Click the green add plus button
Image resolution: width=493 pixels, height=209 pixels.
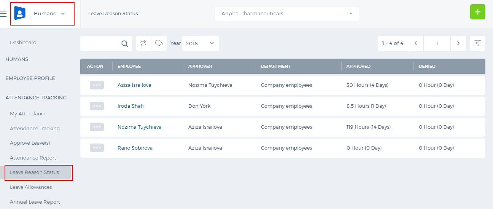tap(478, 12)
